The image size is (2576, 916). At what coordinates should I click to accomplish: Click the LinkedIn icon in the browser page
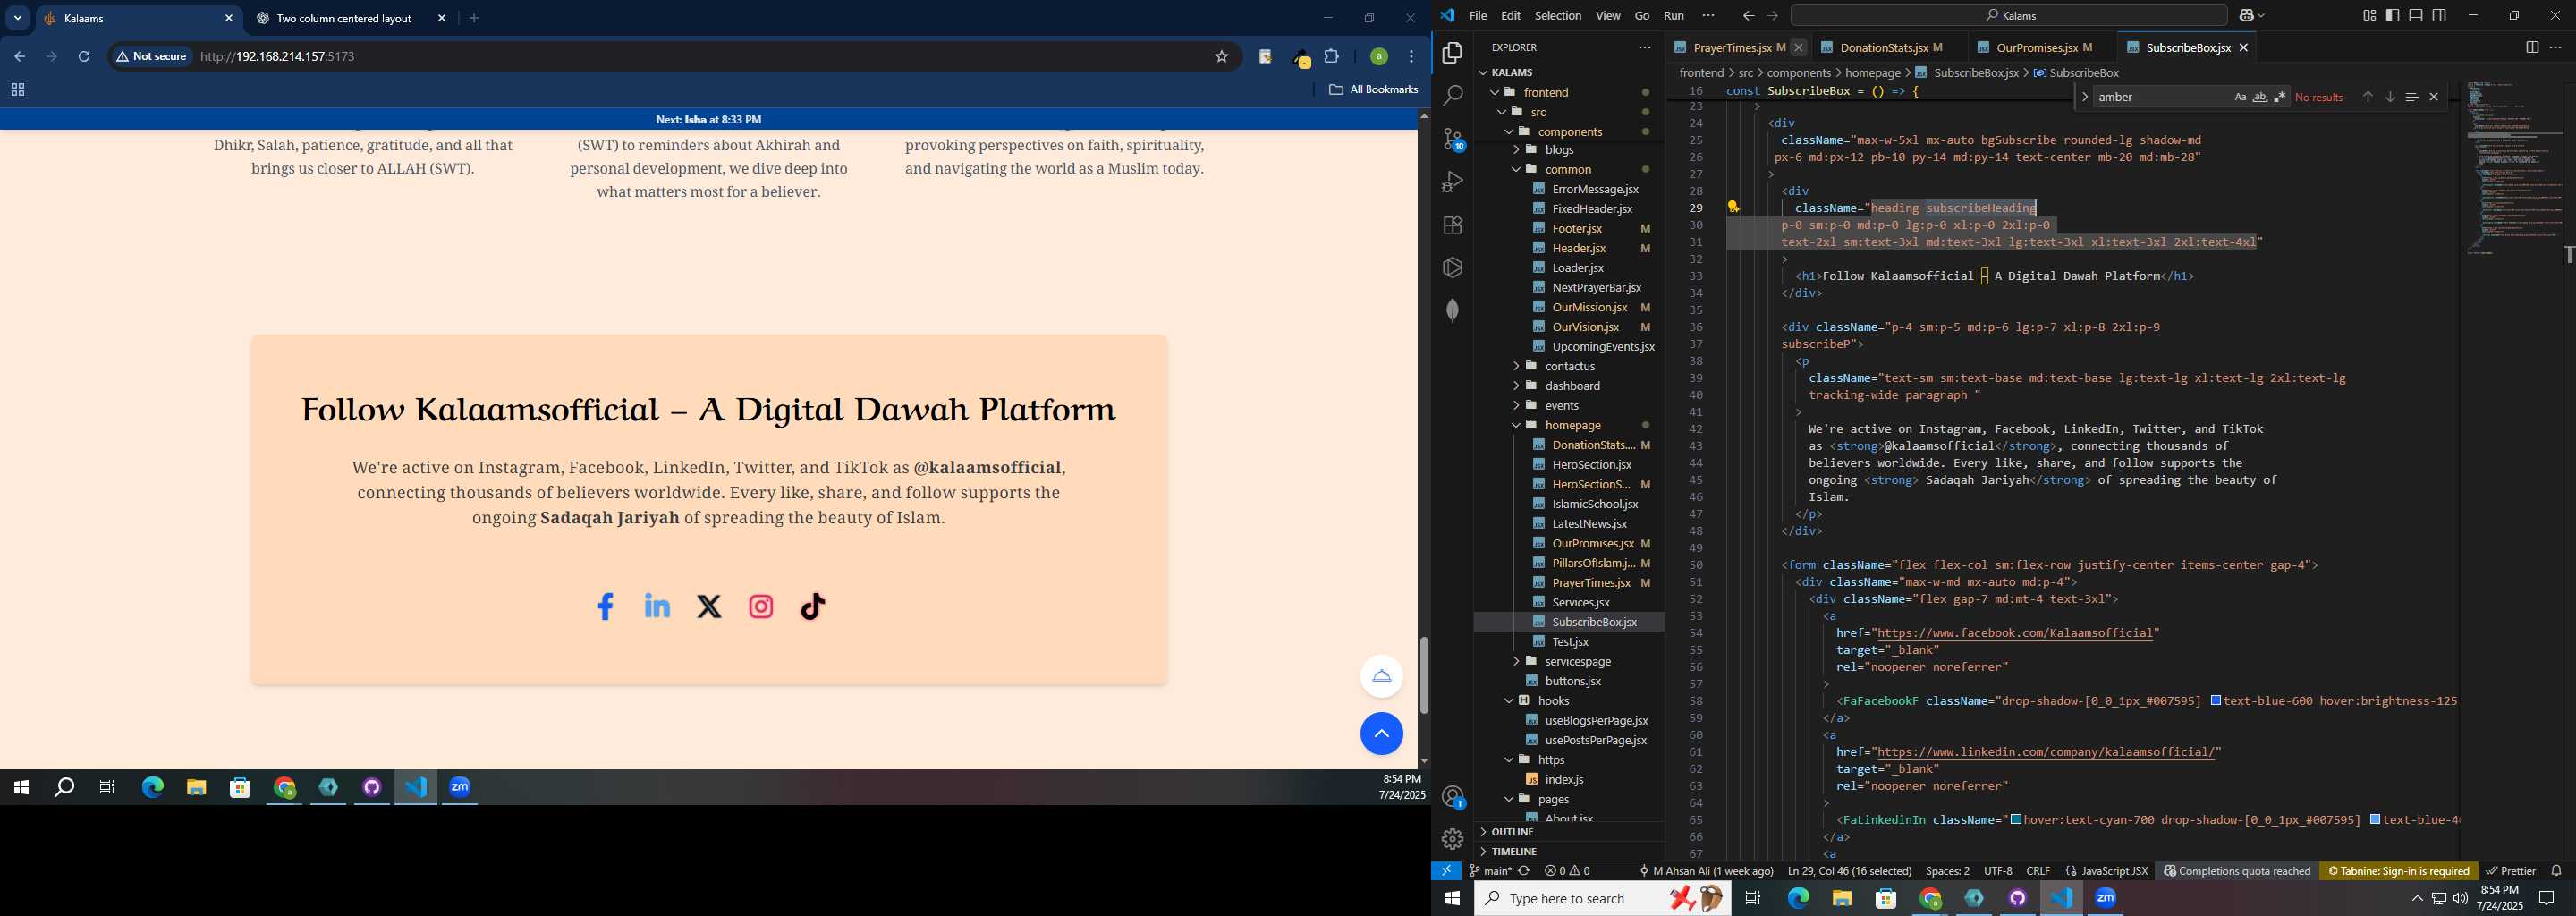pyautogui.click(x=657, y=606)
